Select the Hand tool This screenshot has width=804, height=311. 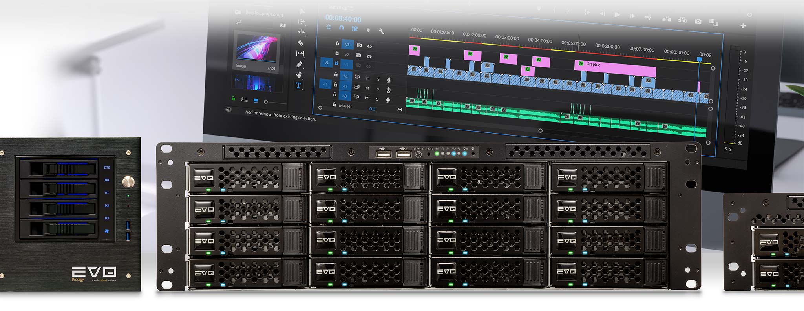[299, 74]
